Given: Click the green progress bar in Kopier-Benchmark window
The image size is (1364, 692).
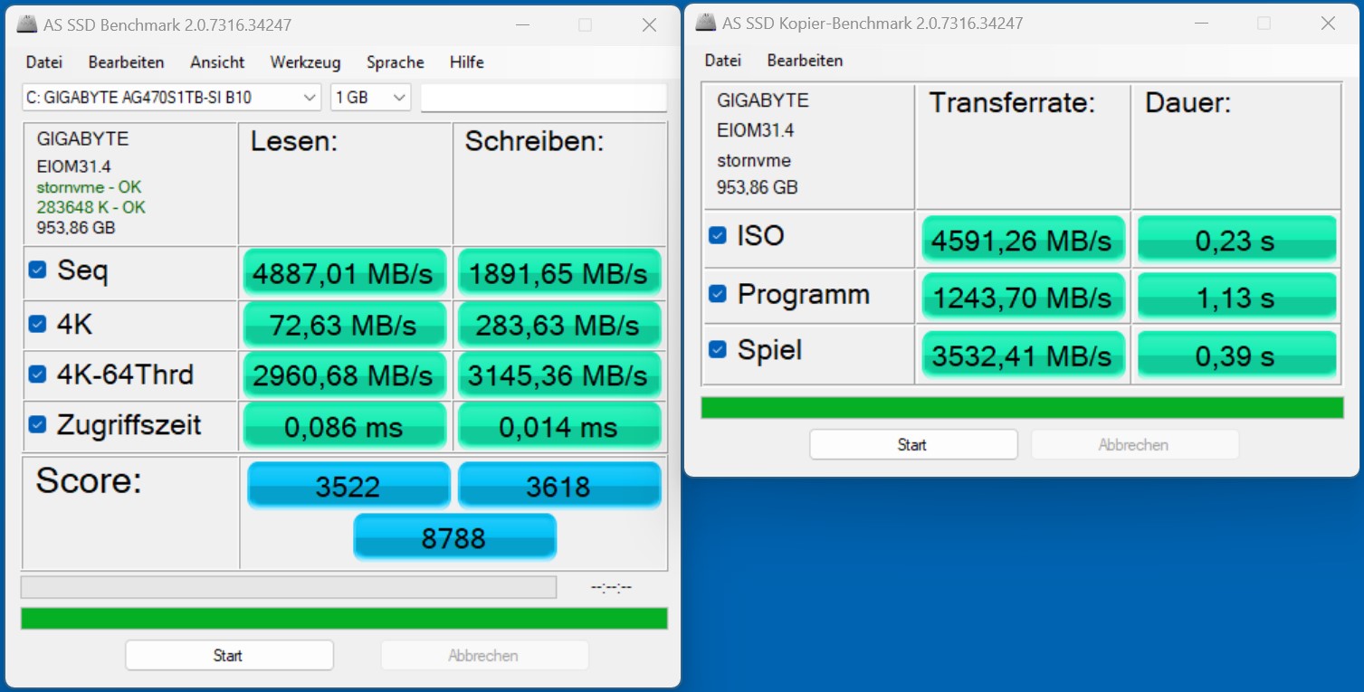Looking at the screenshot, I should 1022,407.
